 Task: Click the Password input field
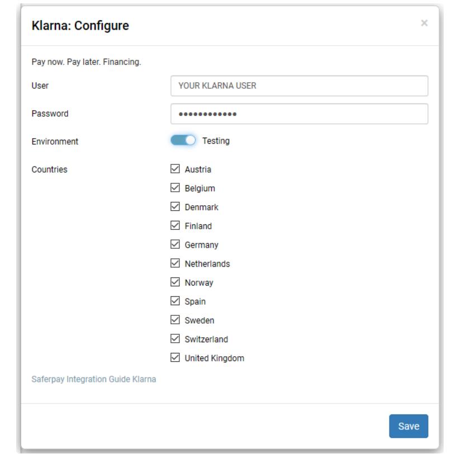click(299, 114)
